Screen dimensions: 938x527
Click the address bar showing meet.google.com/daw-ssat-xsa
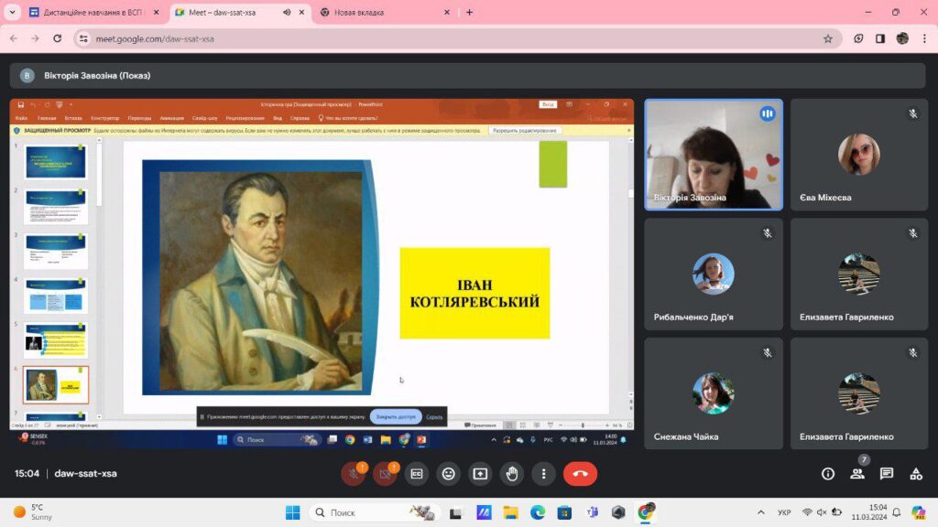pyautogui.click(x=457, y=38)
